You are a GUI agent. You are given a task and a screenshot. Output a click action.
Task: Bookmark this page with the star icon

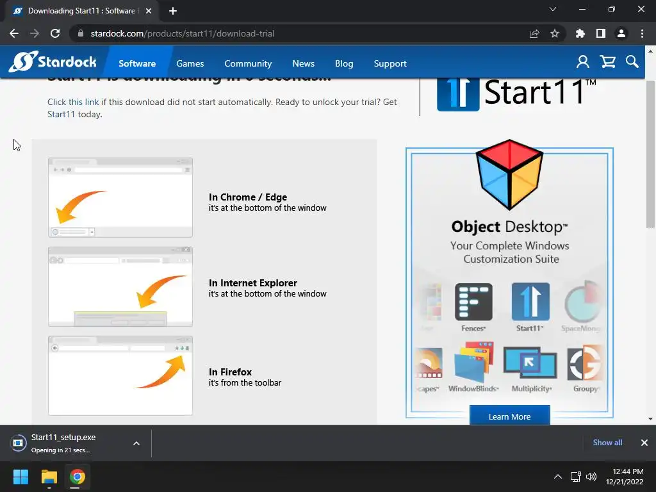(x=555, y=33)
